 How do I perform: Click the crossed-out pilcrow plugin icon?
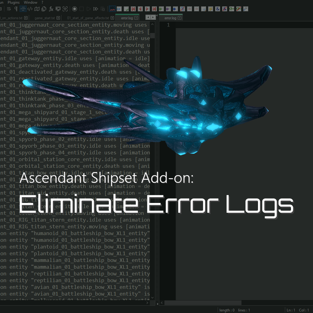click(x=182, y=9)
